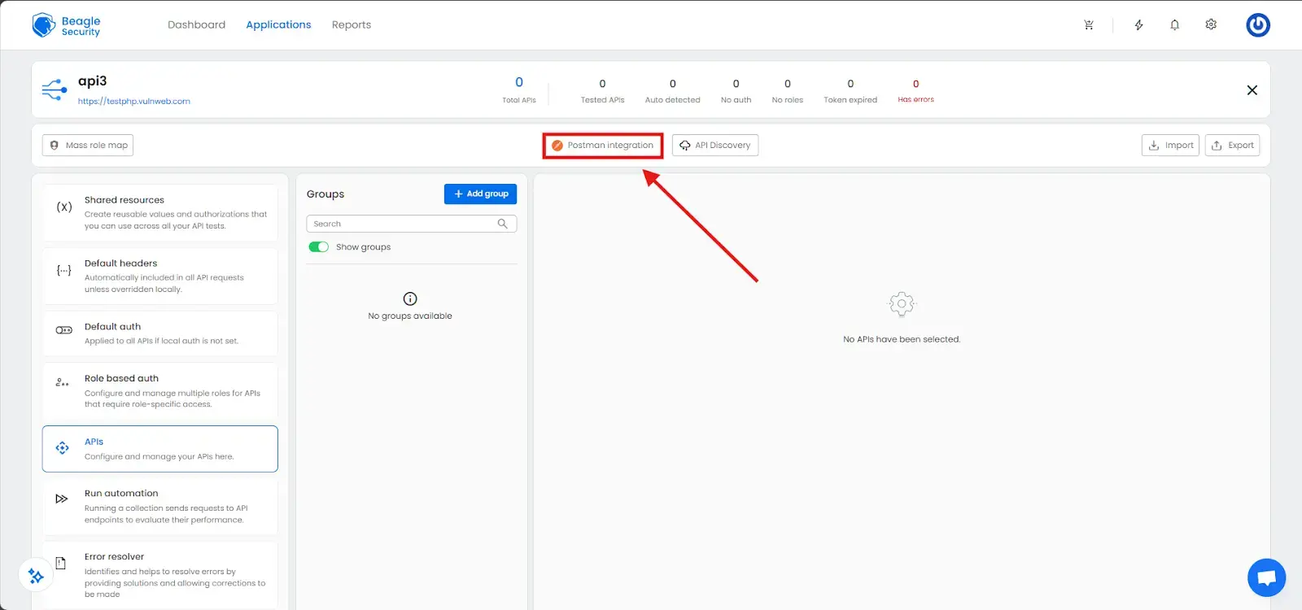Open the shopping cart icon
Screen dimensions: 1302x610
pyautogui.click(x=1089, y=25)
